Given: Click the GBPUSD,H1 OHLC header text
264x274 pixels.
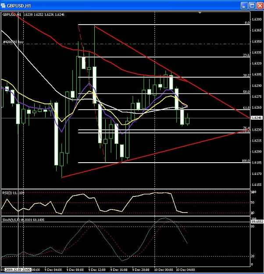Looking at the screenshot, I should point(33,14).
